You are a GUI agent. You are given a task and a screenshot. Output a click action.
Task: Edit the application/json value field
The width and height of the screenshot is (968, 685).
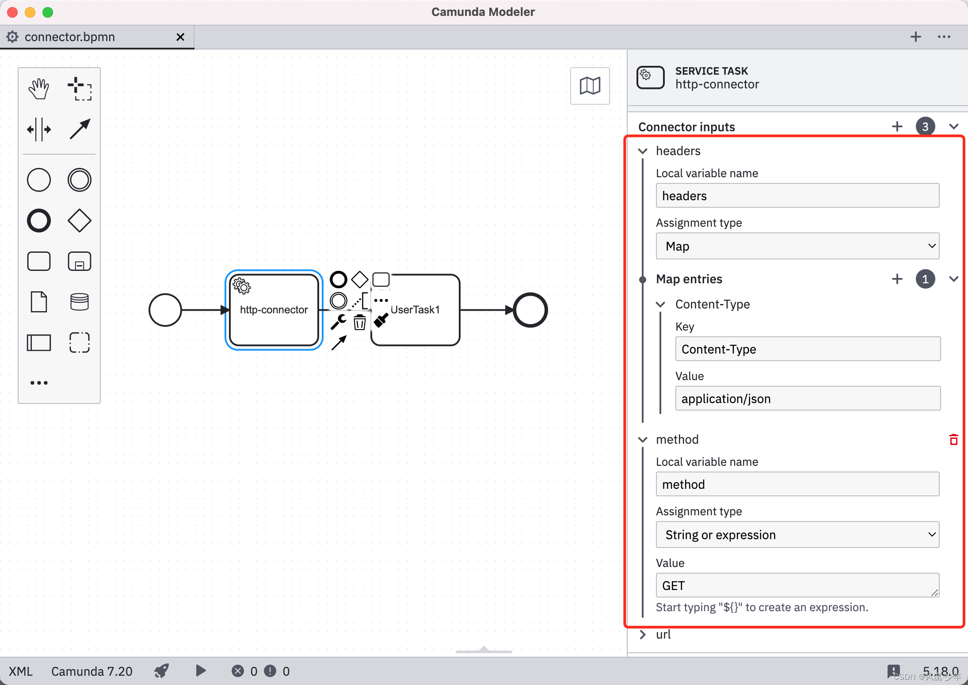coord(808,399)
